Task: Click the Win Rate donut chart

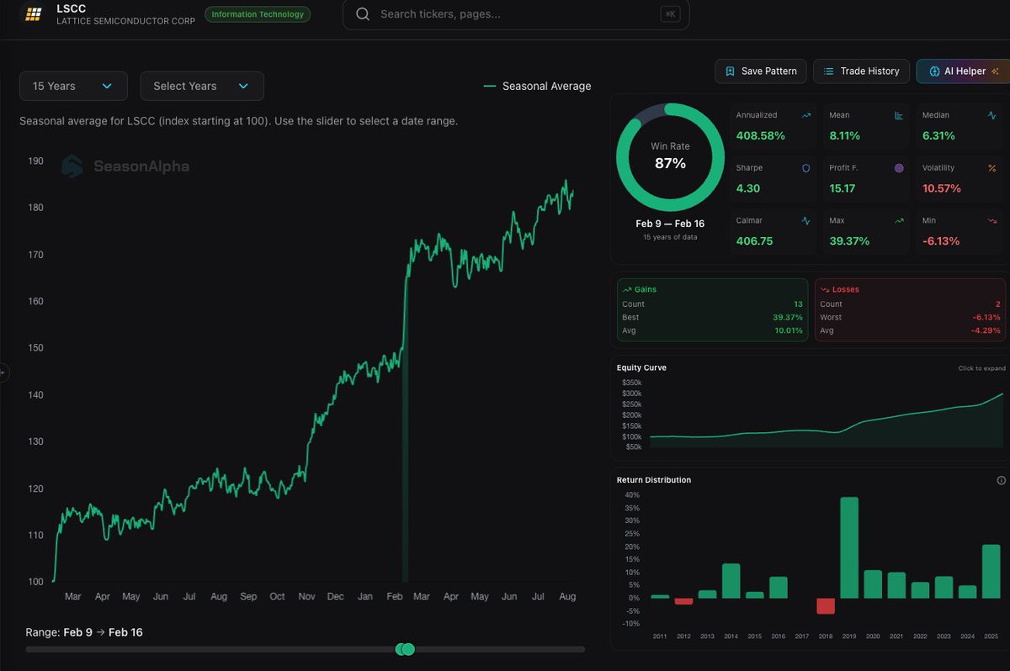Action: [x=670, y=156]
